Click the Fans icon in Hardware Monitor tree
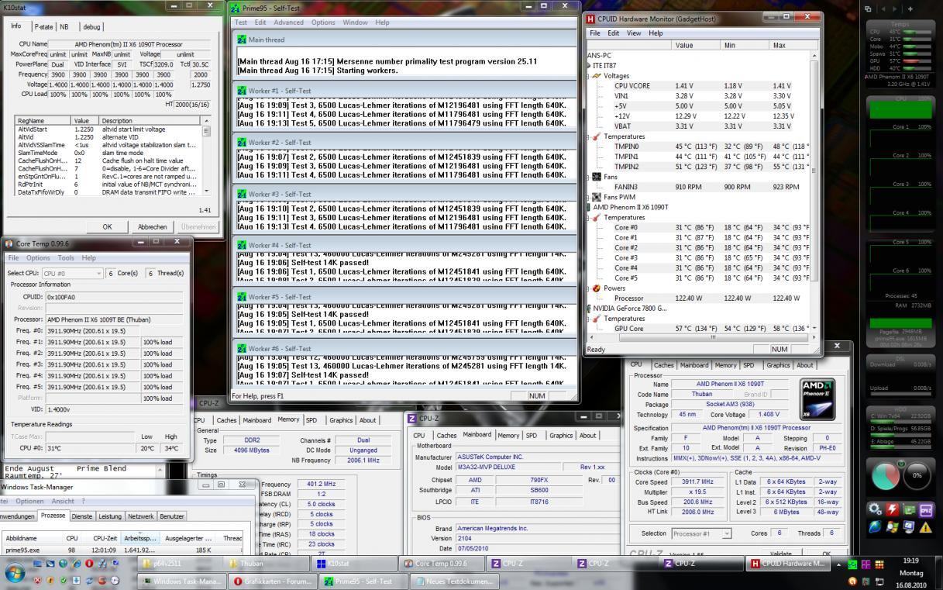Screen dimensions: 943x590 (597, 177)
